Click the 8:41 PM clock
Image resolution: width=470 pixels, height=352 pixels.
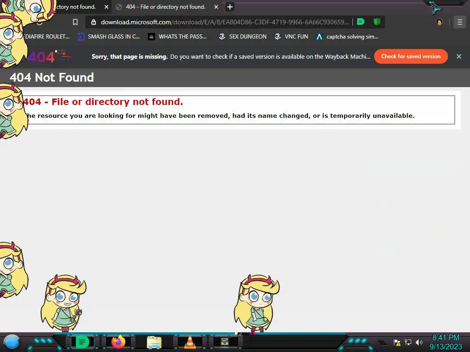[445, 338]
